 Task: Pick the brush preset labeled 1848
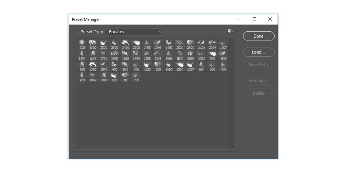click(93, 77)
